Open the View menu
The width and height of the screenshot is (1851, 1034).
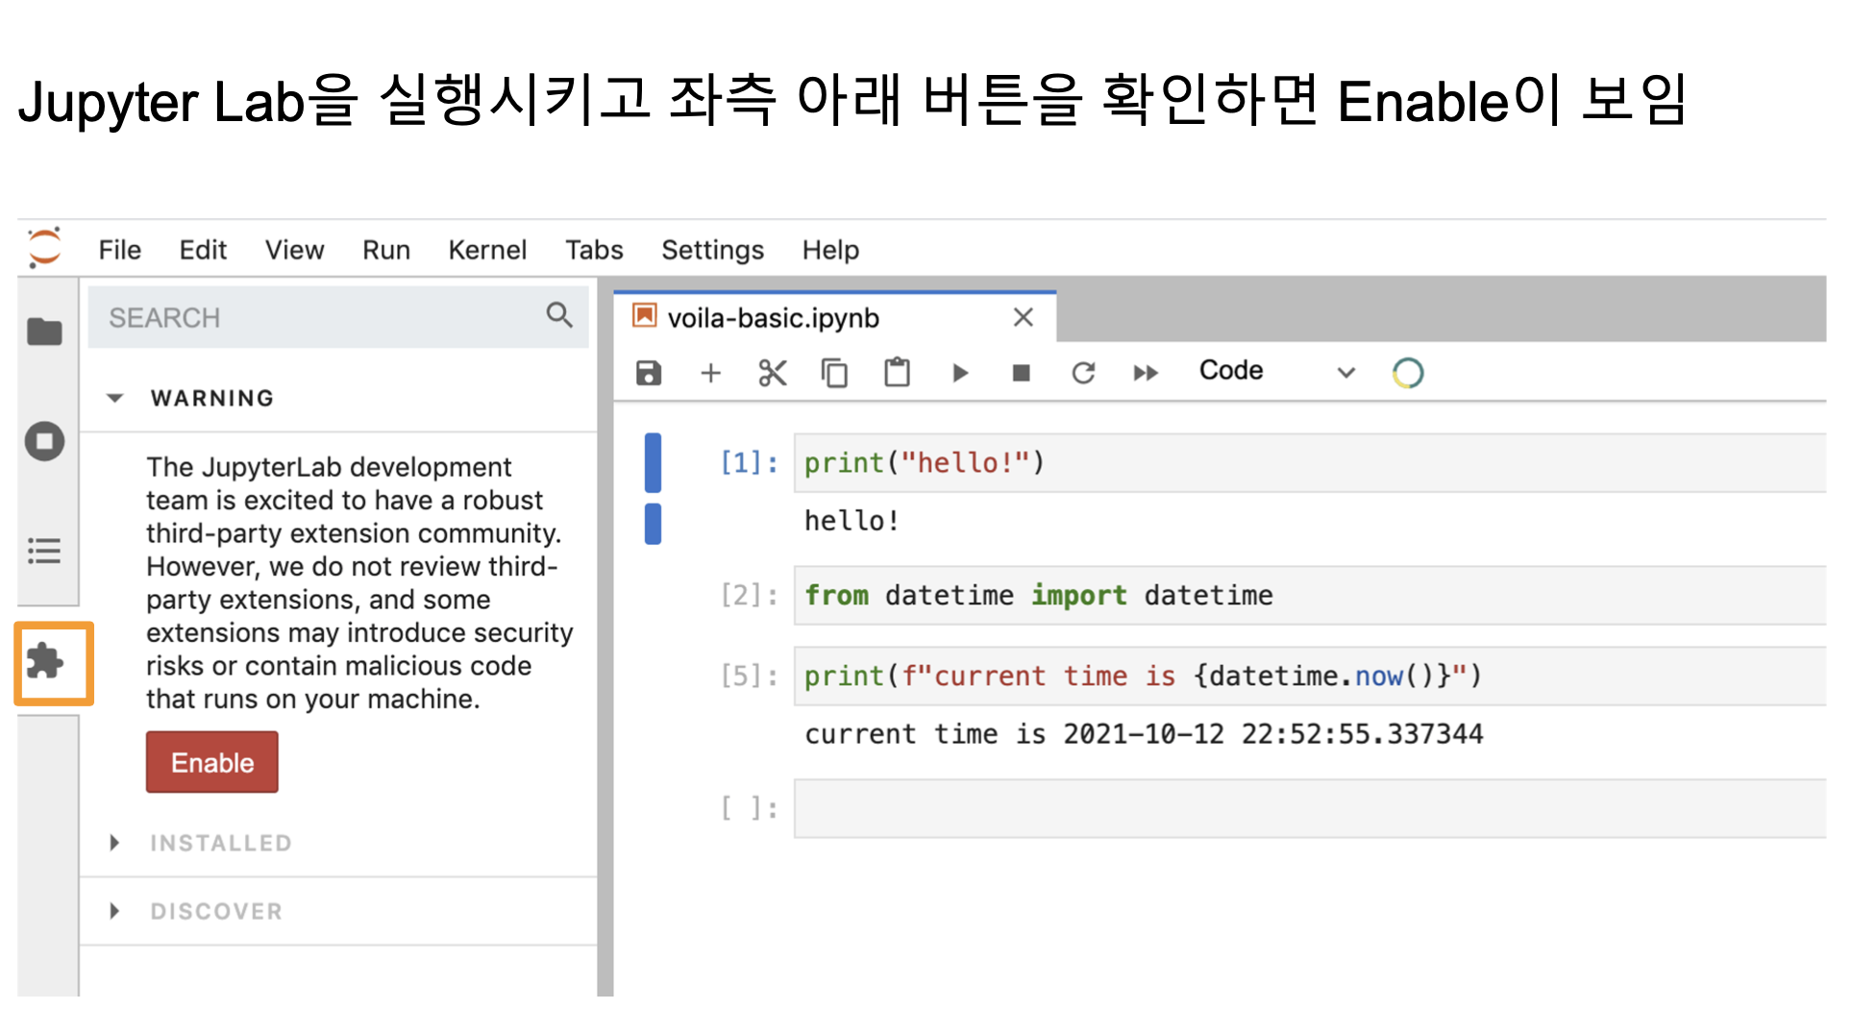click(294, 250)
